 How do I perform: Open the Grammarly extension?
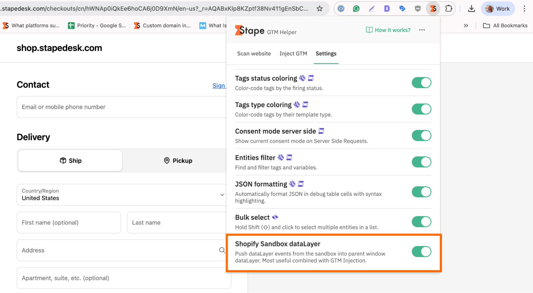point(356,8)
